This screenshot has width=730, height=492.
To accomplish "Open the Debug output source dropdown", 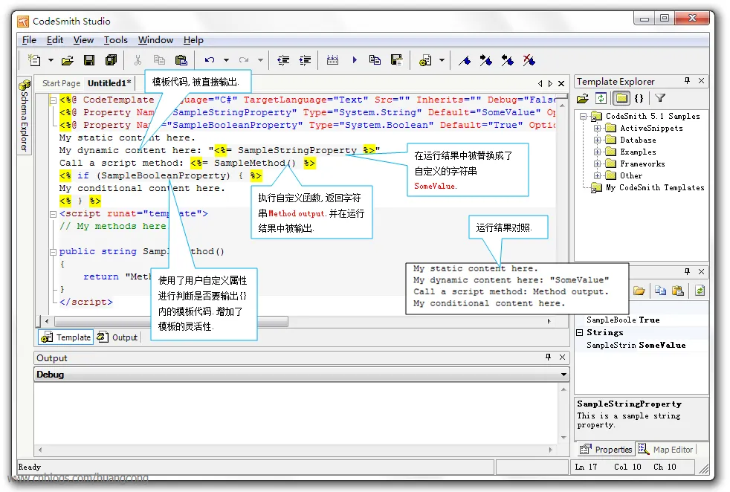I will tap(564, 375).
